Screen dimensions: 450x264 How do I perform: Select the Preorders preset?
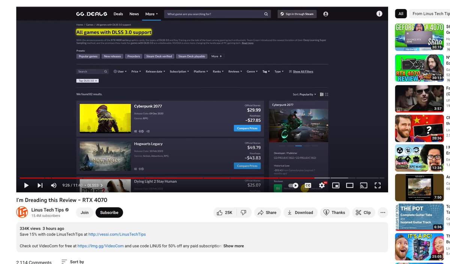133,56
